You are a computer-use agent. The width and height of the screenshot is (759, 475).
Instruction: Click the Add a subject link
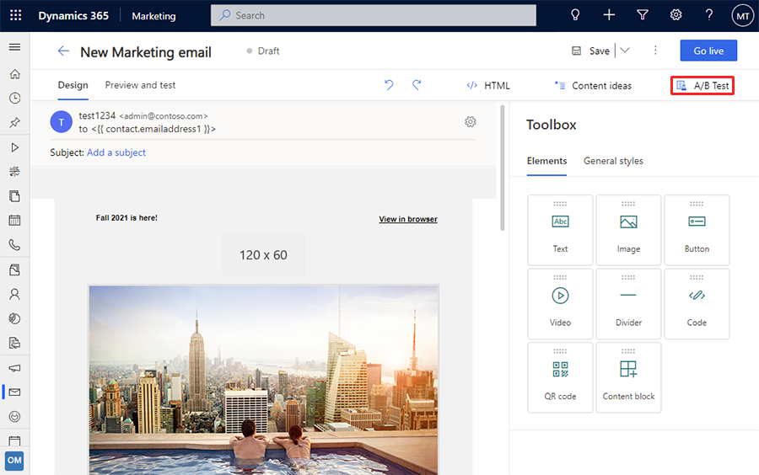[x=116, y=152]
